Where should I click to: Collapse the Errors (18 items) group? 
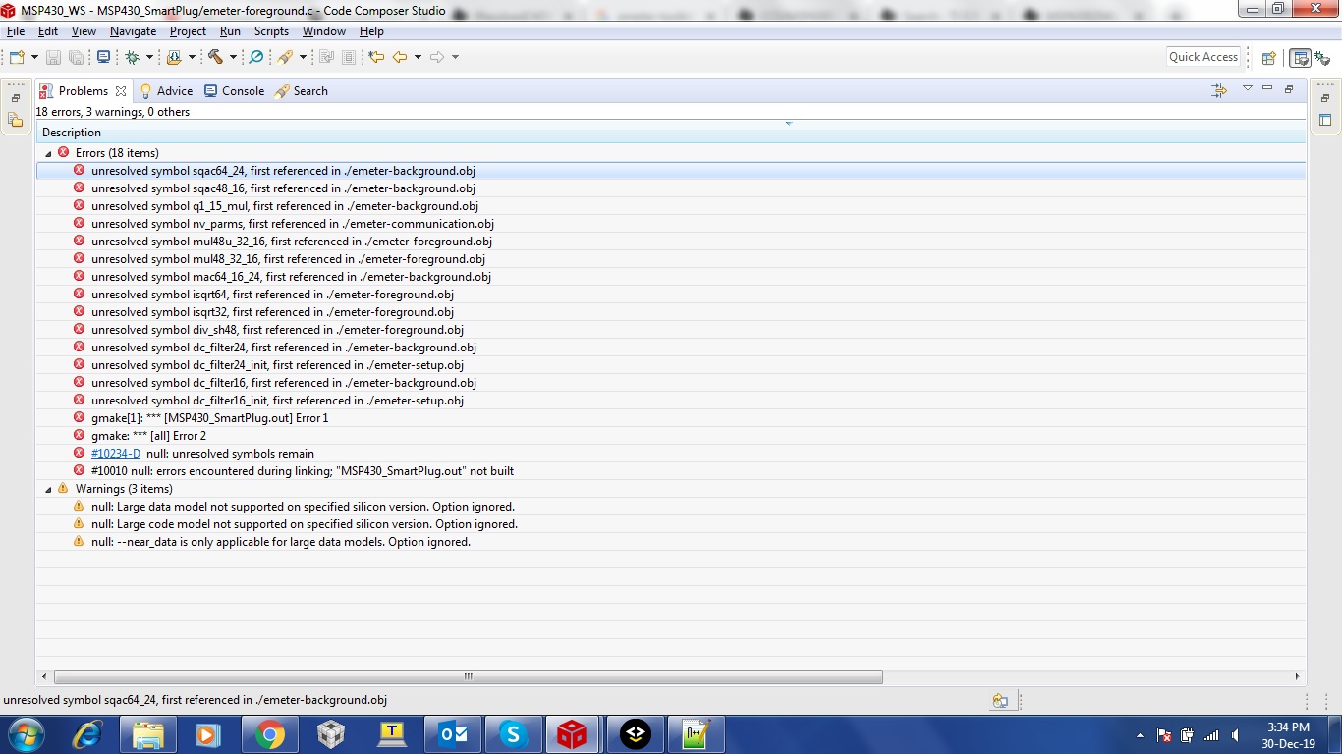pyautogui.click(x=48, y=153)
